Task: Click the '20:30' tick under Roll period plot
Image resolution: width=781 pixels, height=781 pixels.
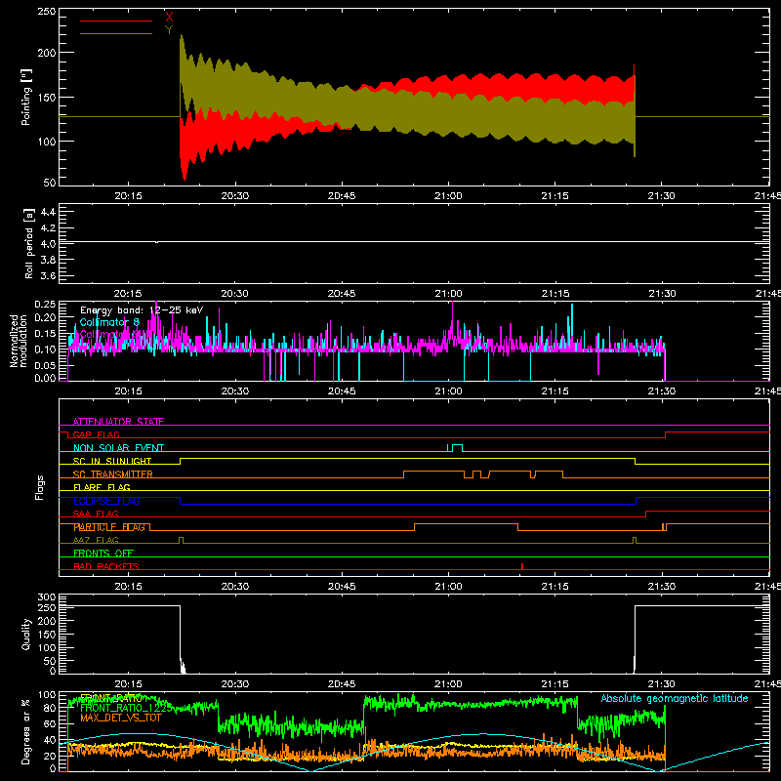Action: tap(234, 294)
